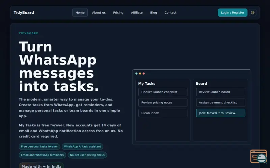270x168 pixels.
Task: Click the No per-user pricing circus tag
Action: 87,155
